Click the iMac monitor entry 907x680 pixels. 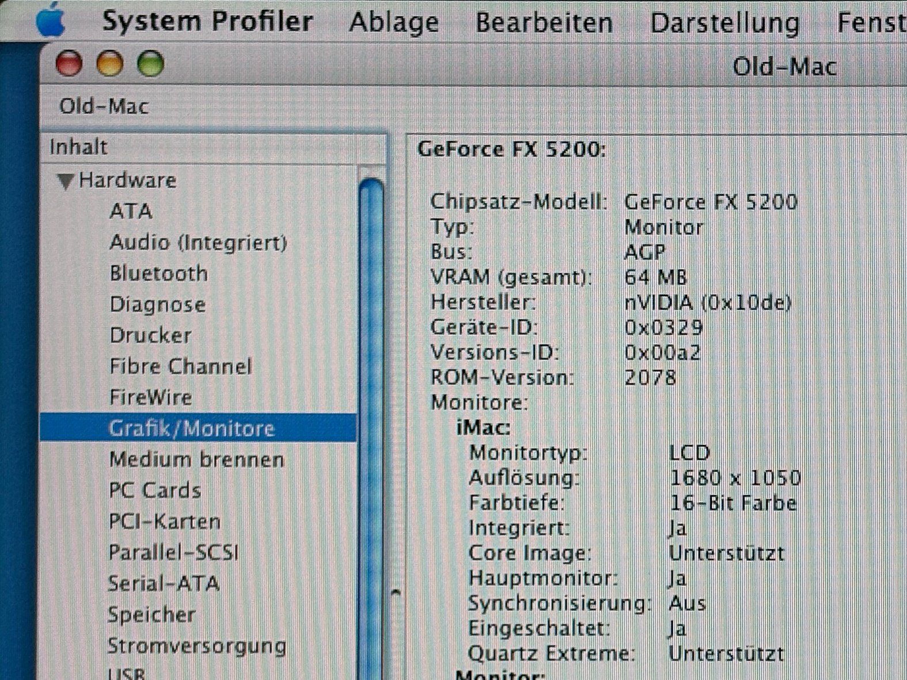[x=483, y=428]
